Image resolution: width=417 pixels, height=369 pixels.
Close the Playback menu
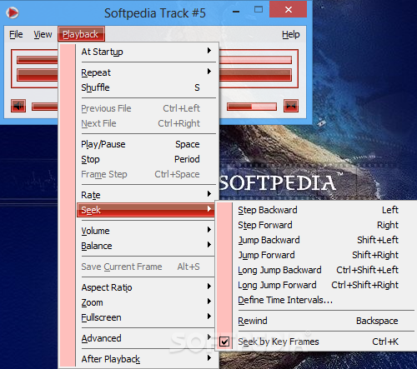pos(81,34)
